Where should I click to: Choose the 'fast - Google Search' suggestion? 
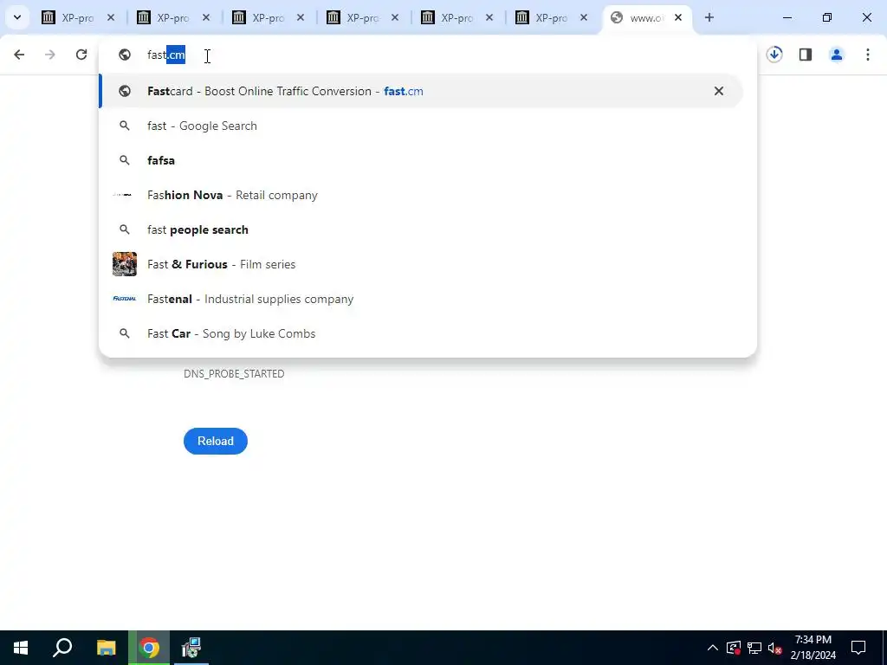(x=421, y=126)
